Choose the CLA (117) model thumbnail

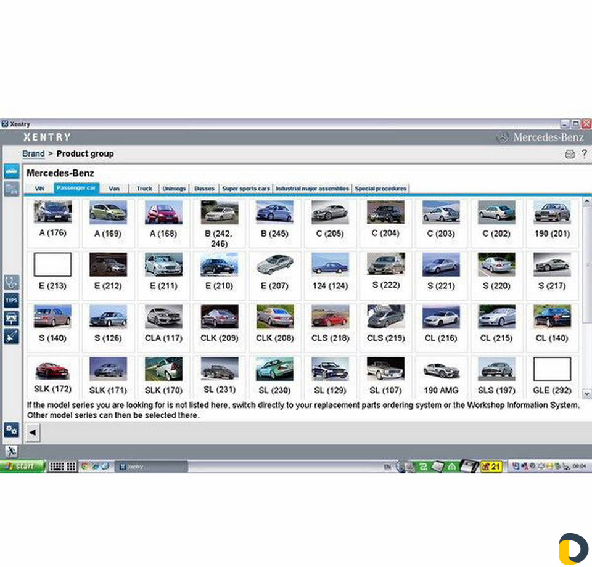point(163,317)
